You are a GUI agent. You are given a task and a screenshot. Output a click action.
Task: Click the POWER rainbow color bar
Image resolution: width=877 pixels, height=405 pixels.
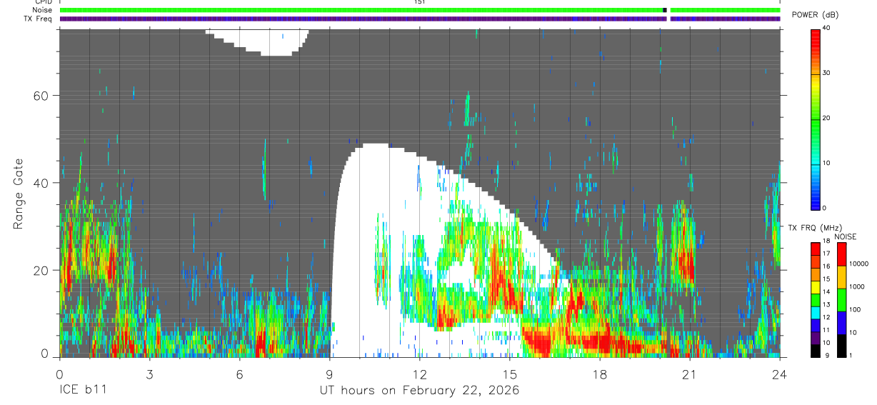[816, 119]
